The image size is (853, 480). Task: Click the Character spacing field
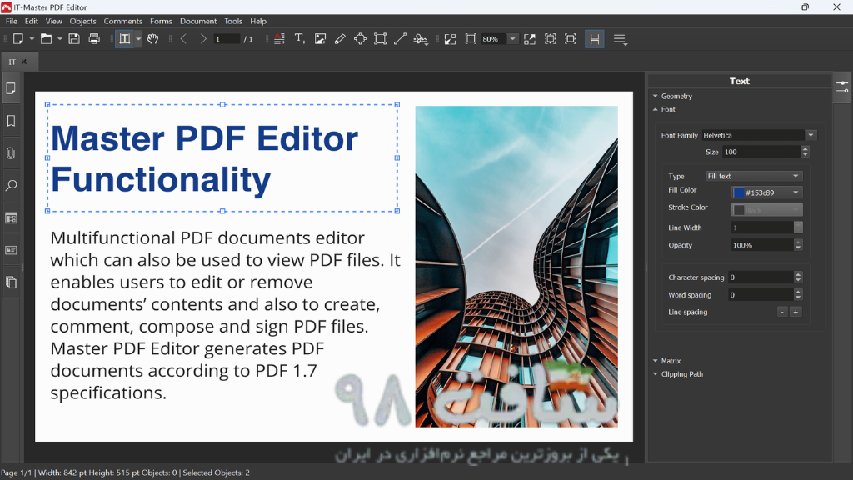761,277
